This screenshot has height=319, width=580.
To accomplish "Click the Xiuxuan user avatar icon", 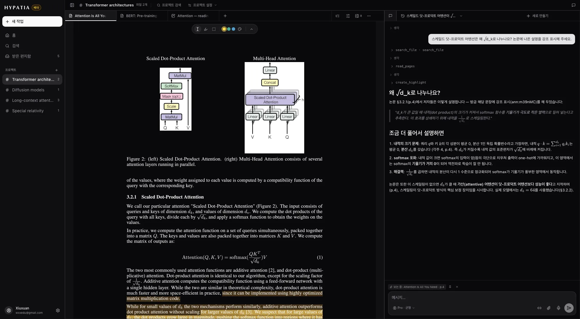I will pyautogui.click(x=9, y=310).
